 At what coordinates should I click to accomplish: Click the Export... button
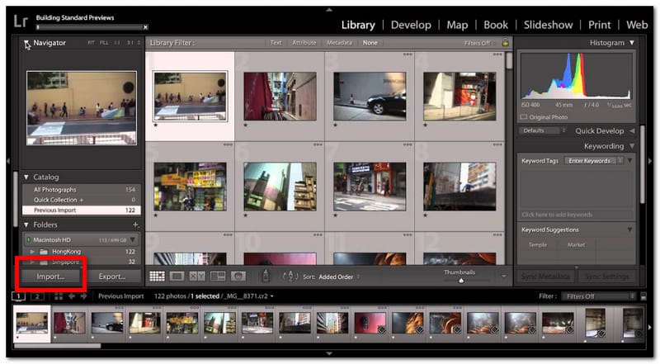pos(112,277)
